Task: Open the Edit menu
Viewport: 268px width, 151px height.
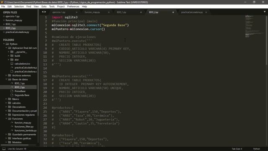Action: click(9, 7)
